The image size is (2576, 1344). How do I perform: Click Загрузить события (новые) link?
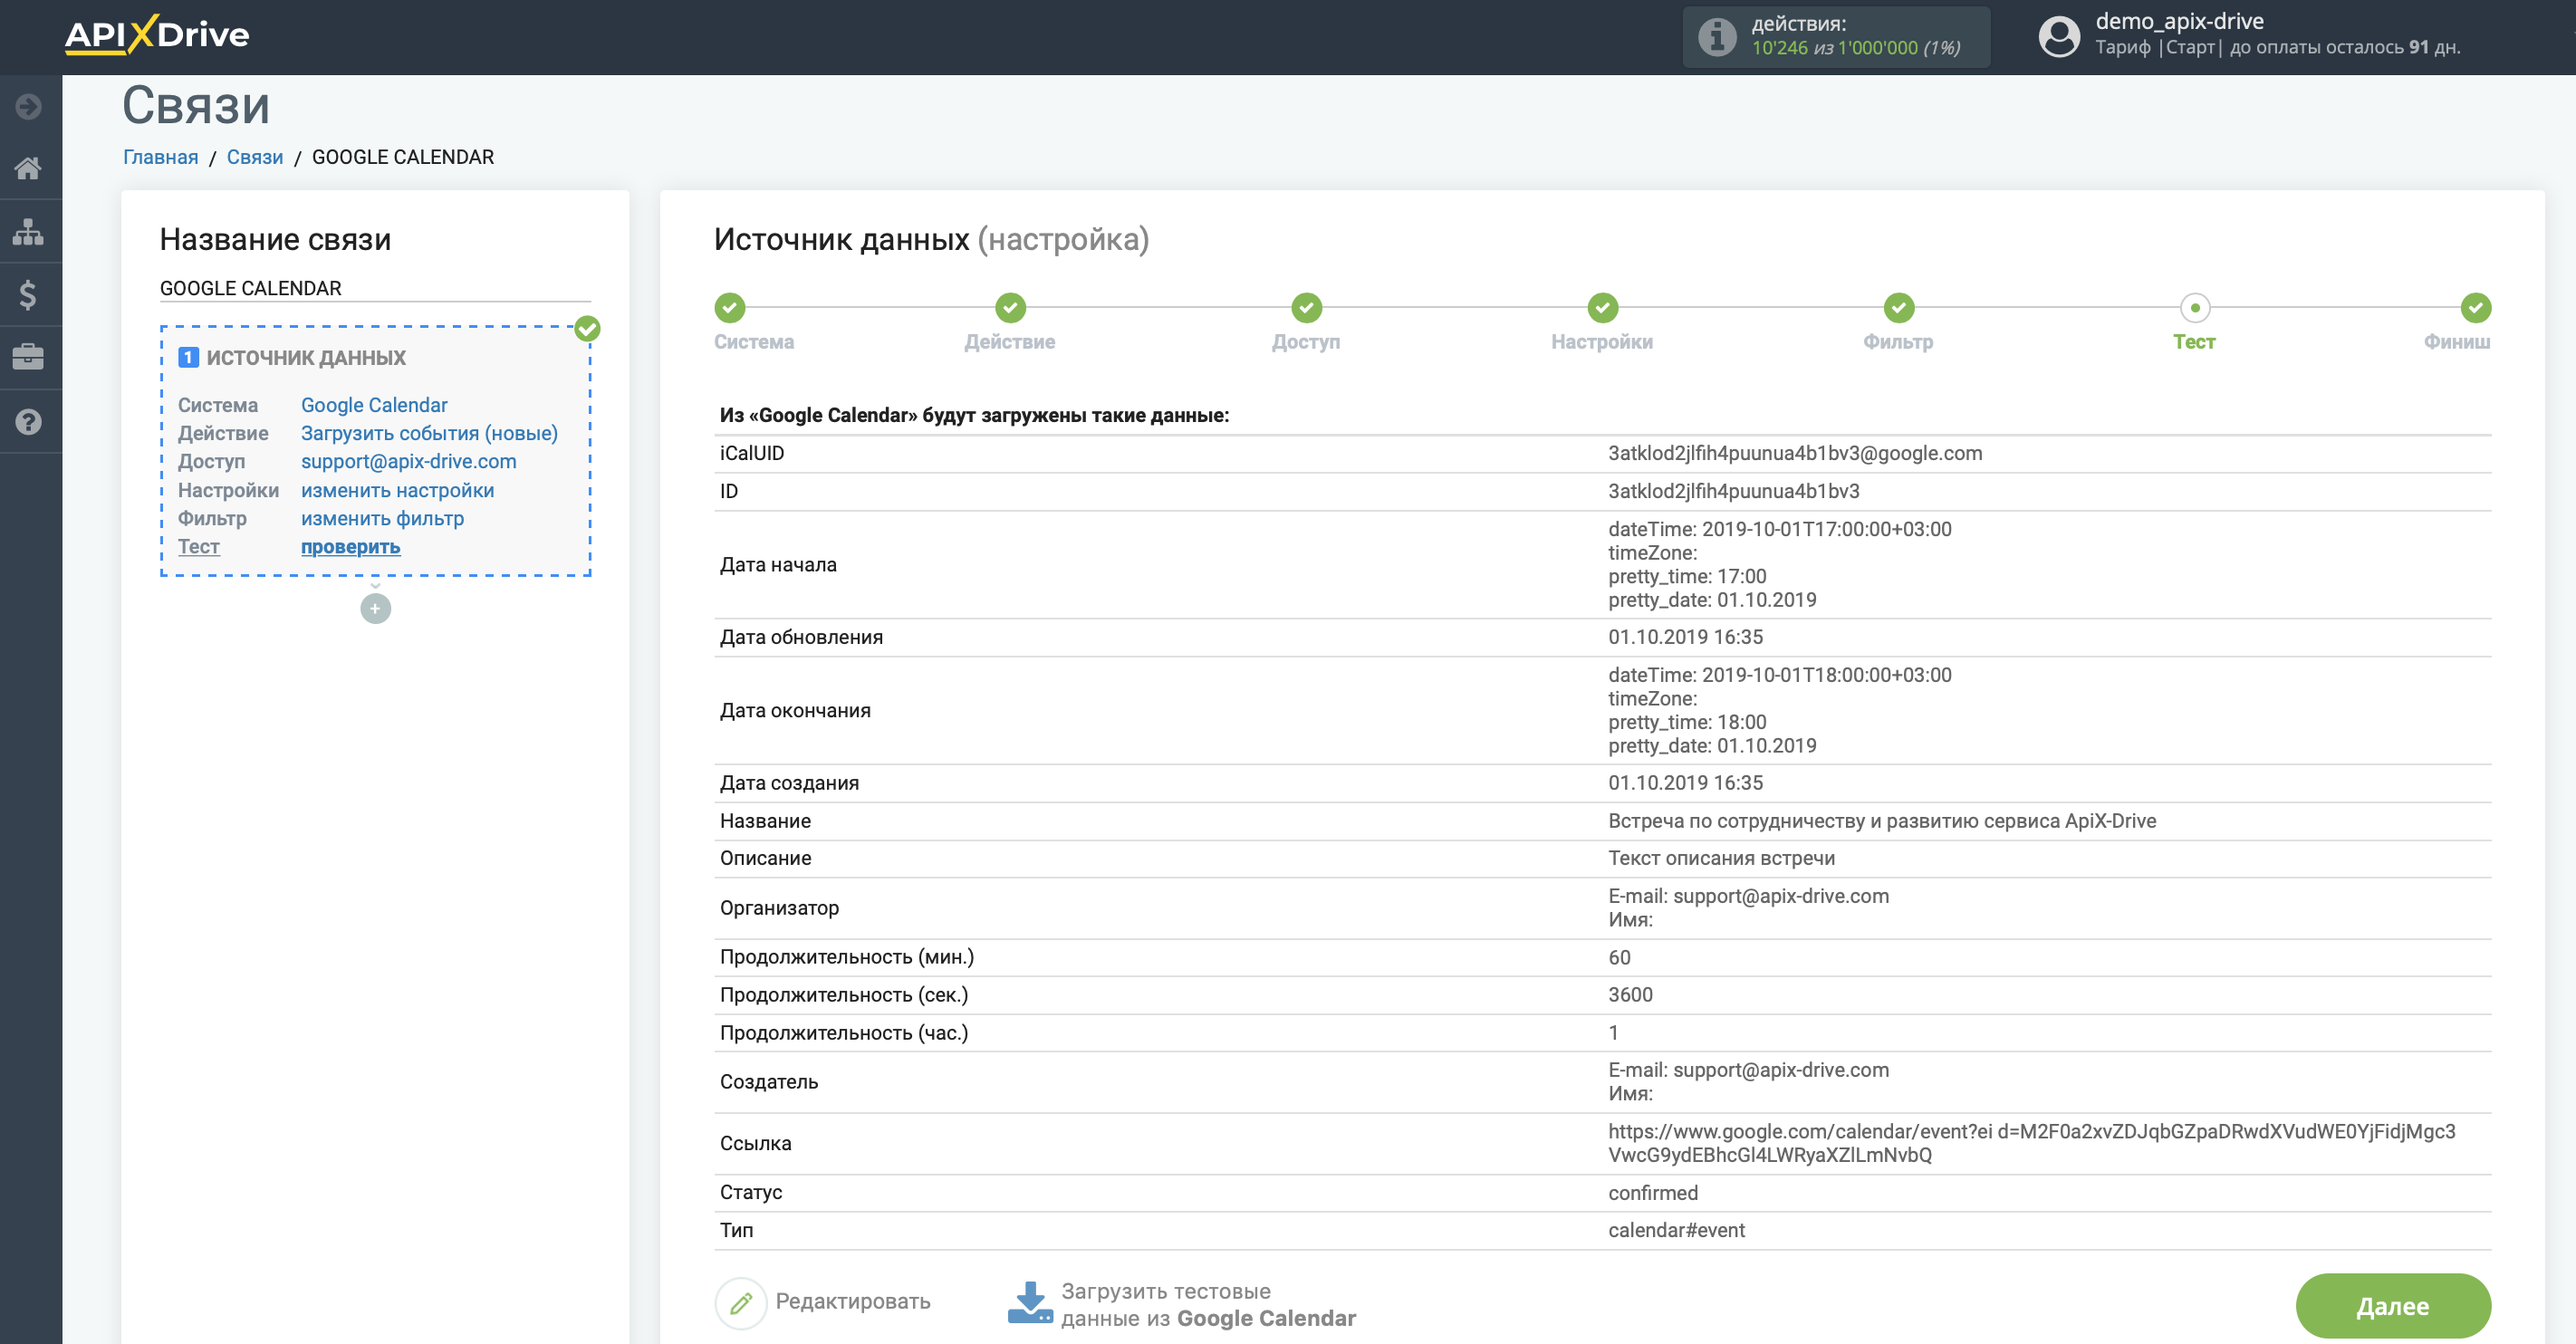click(429, 433)
